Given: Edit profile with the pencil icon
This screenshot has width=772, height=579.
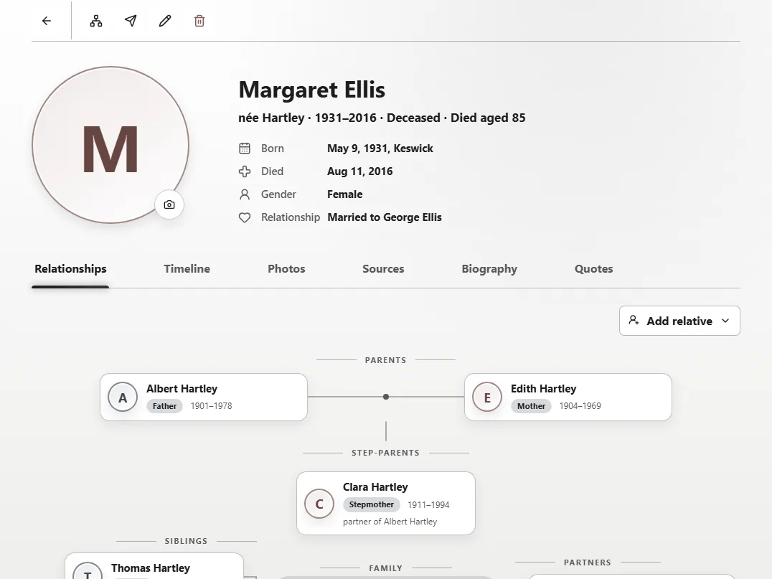Looking at the screenshot, I should 165,21.
